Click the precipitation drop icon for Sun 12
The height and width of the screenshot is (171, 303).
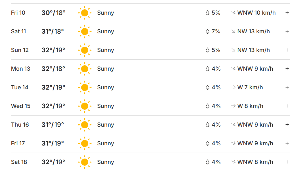(207, 50)
